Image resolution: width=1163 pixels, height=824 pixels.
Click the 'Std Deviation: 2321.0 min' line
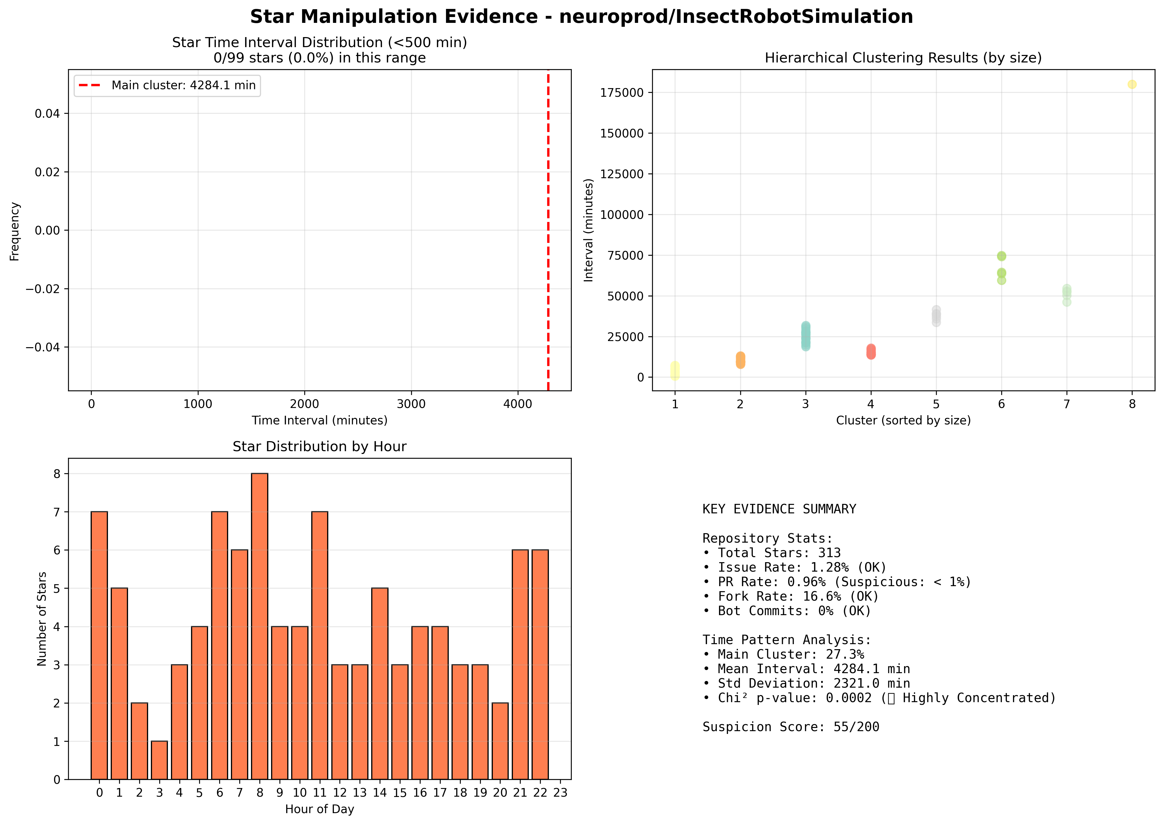click(806, 683)
